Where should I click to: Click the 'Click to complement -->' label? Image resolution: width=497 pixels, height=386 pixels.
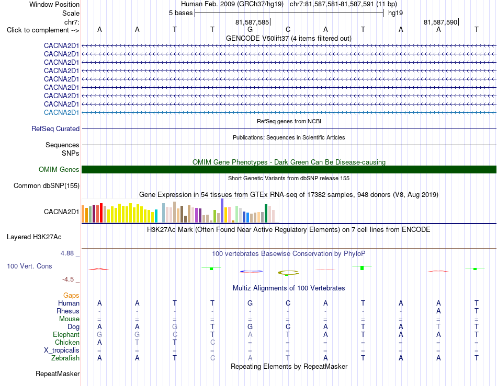43,30
